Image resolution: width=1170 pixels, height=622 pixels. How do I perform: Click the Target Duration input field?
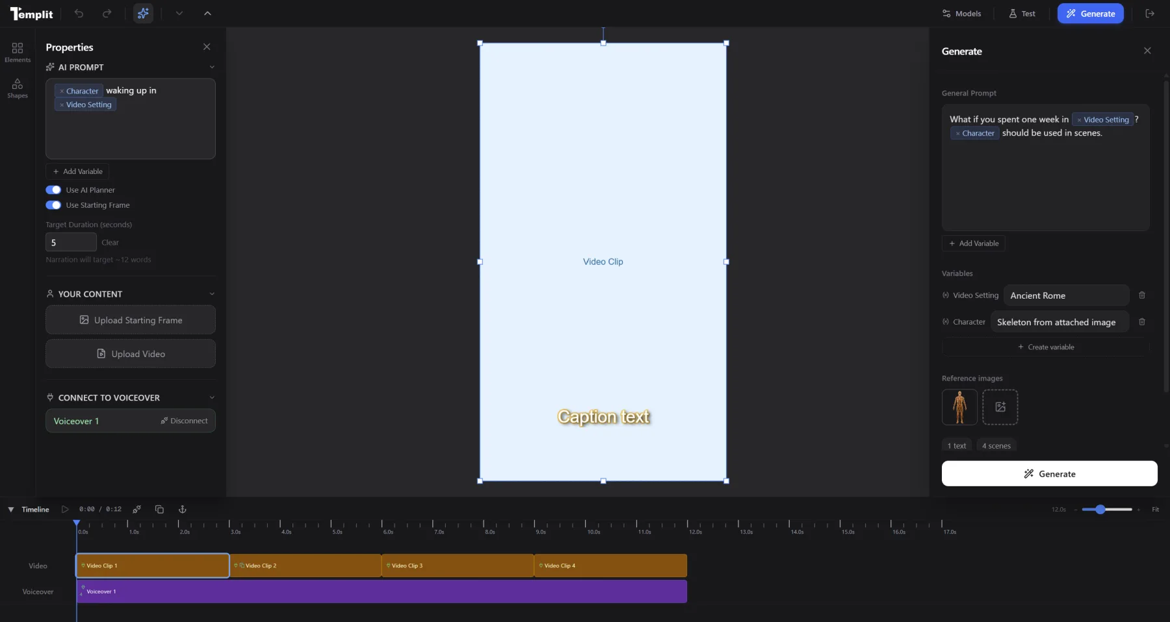point(71,242)
